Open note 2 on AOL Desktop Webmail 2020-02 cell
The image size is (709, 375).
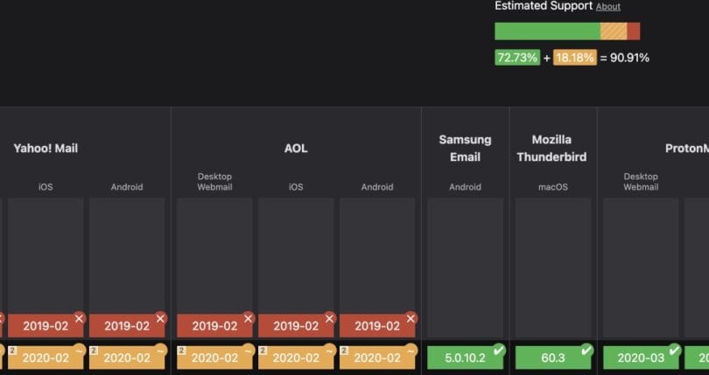click(182, 351)
